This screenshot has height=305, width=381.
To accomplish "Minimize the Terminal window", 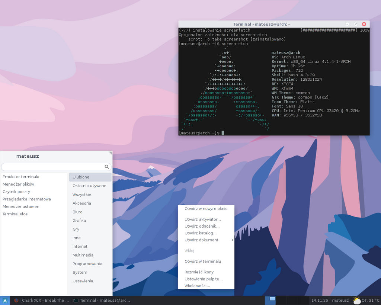I will pyautogui.click(x=348, y=24).
